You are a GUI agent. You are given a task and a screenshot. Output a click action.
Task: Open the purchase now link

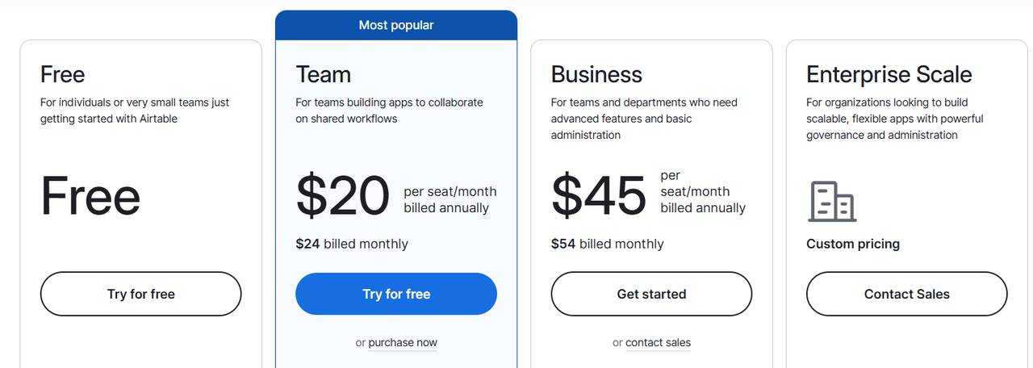403,343
